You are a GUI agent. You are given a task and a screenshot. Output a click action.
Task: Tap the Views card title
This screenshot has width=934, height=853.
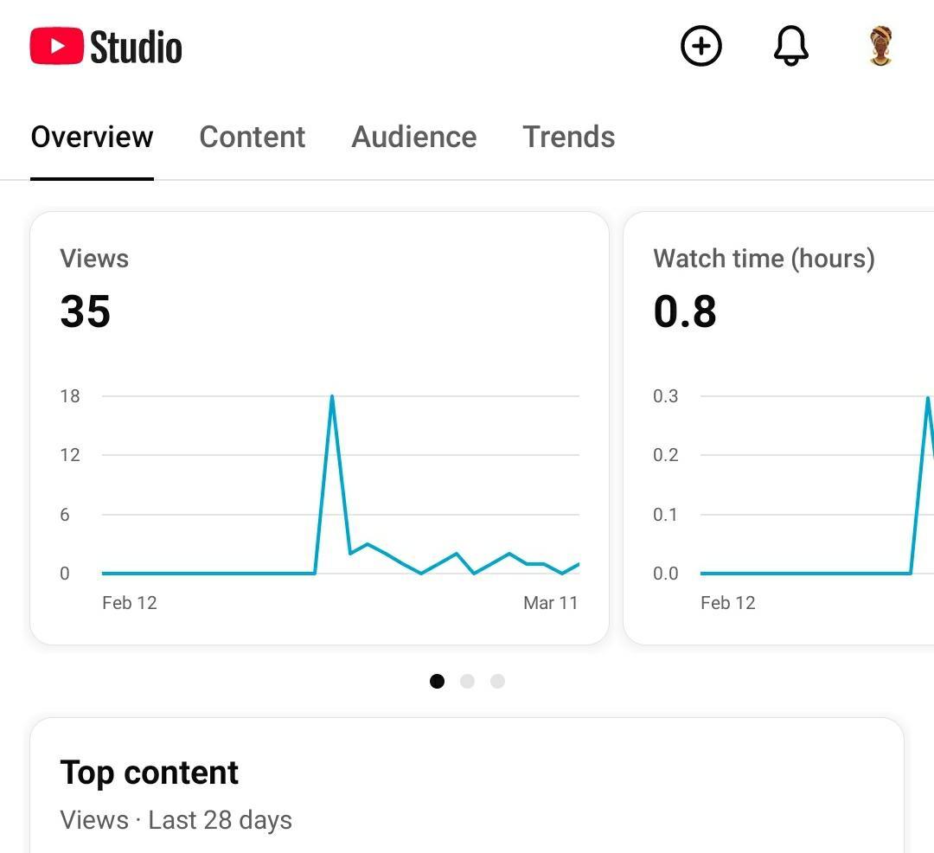[x=94, y=259]
